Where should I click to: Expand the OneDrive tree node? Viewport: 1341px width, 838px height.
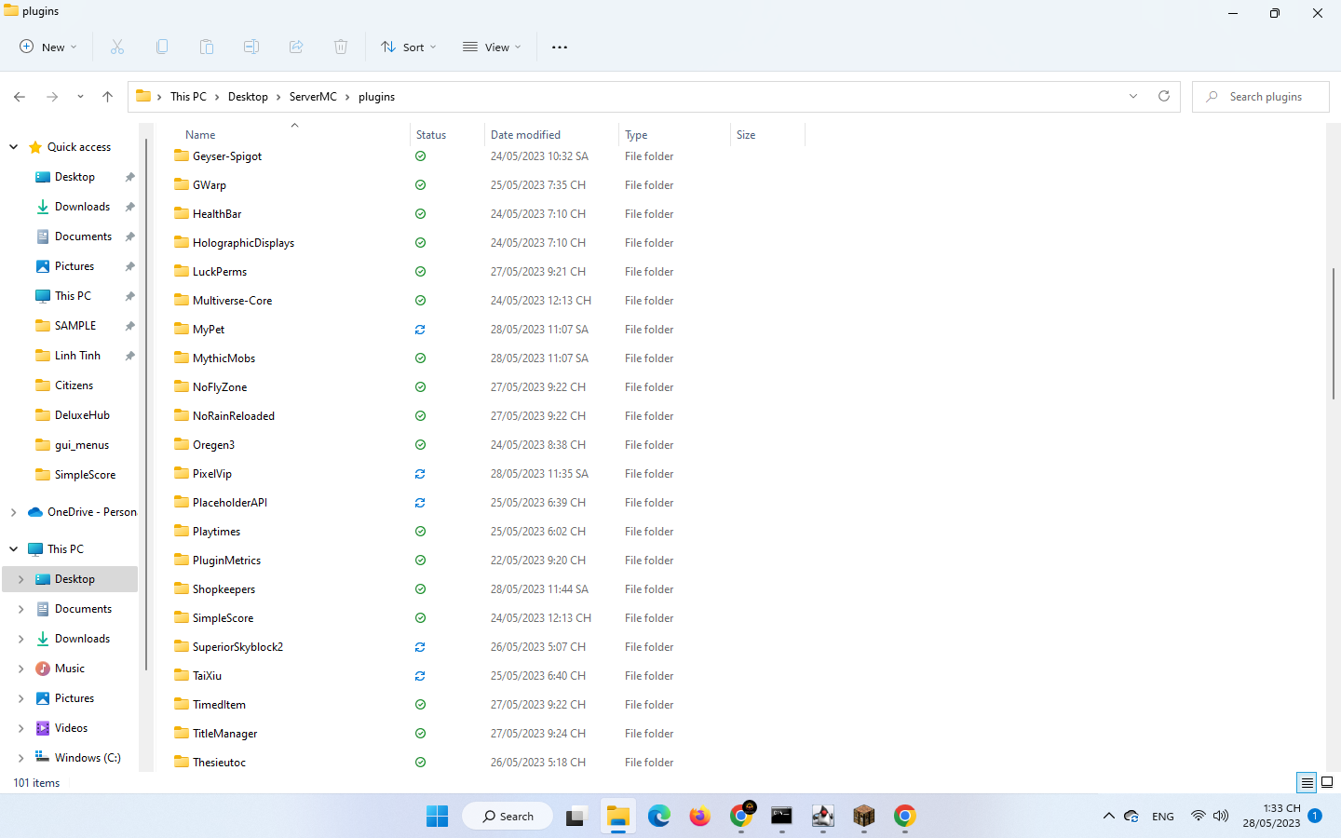pyautogui.click(x=13, y=512)
